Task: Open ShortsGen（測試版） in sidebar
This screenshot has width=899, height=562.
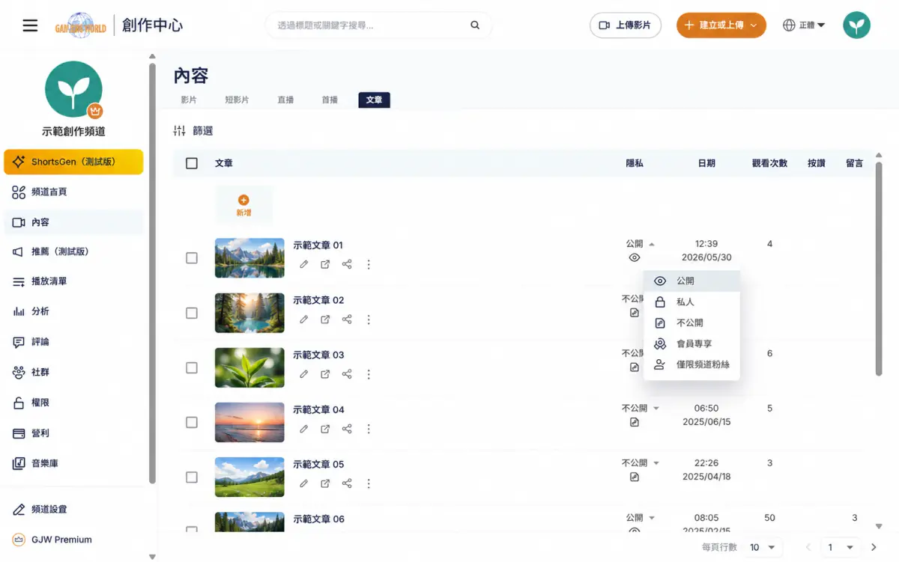Action: tap(73, 162)
